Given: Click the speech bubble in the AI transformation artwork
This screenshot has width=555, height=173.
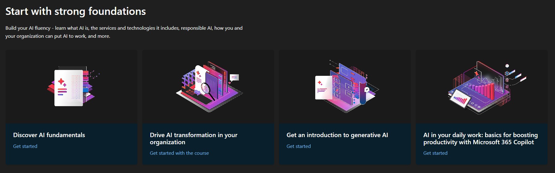Looking at the screenshot, I should click(234, 77).
